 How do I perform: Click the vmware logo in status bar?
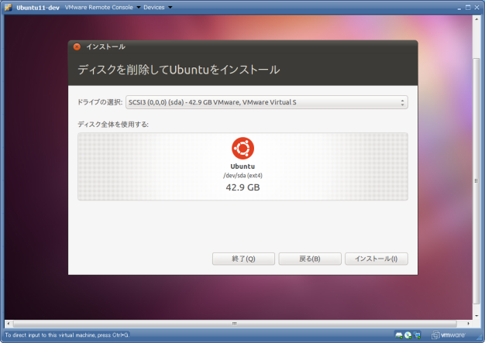(x=449, y=335)
